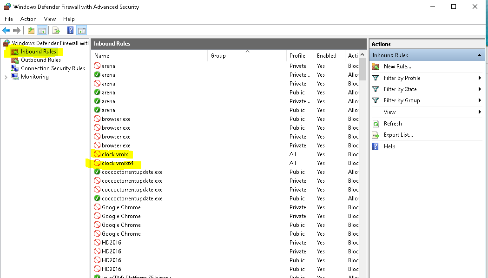Click the green Refresh action icon
The width and height of the screenshot is (488, 278).
point(376,124)
